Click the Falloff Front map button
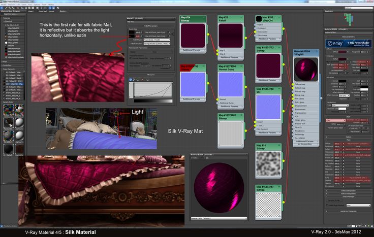Viewport: 374px width, 237px height. click(x=157, y=32)
